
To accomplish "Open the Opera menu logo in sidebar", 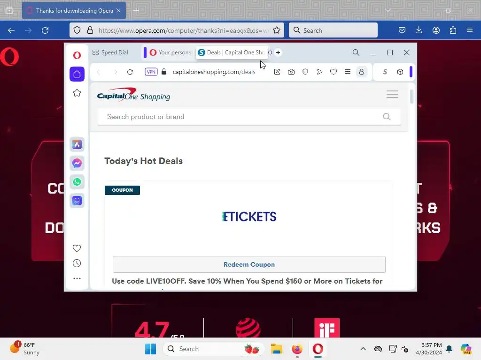I will (x=77, y=55).
